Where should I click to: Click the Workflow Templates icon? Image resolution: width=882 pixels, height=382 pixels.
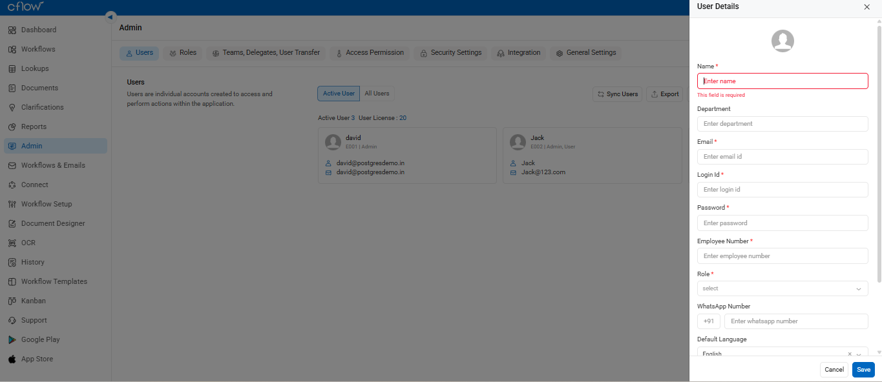pos(12,281)
